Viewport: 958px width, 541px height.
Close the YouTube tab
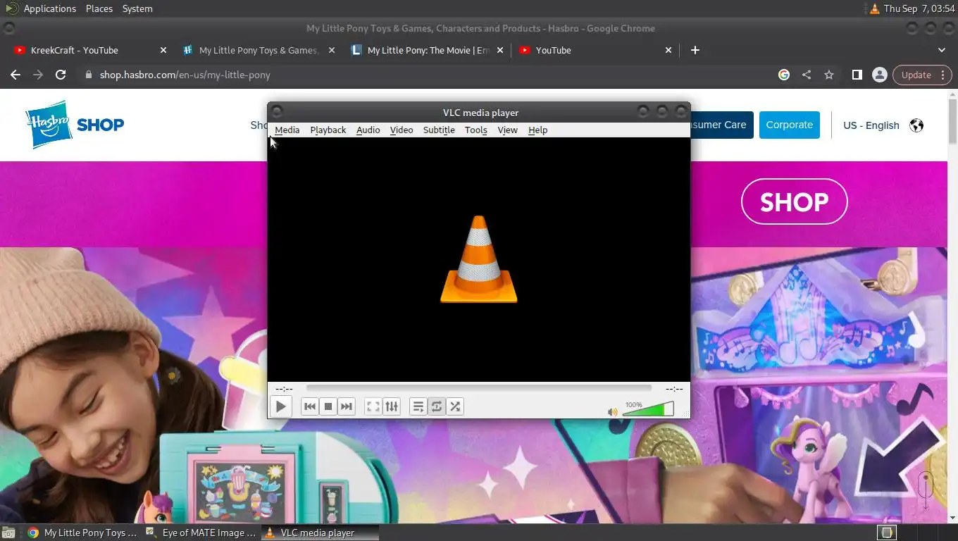(x=668, y=50)
